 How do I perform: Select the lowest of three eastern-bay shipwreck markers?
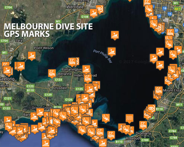(160, 65)
